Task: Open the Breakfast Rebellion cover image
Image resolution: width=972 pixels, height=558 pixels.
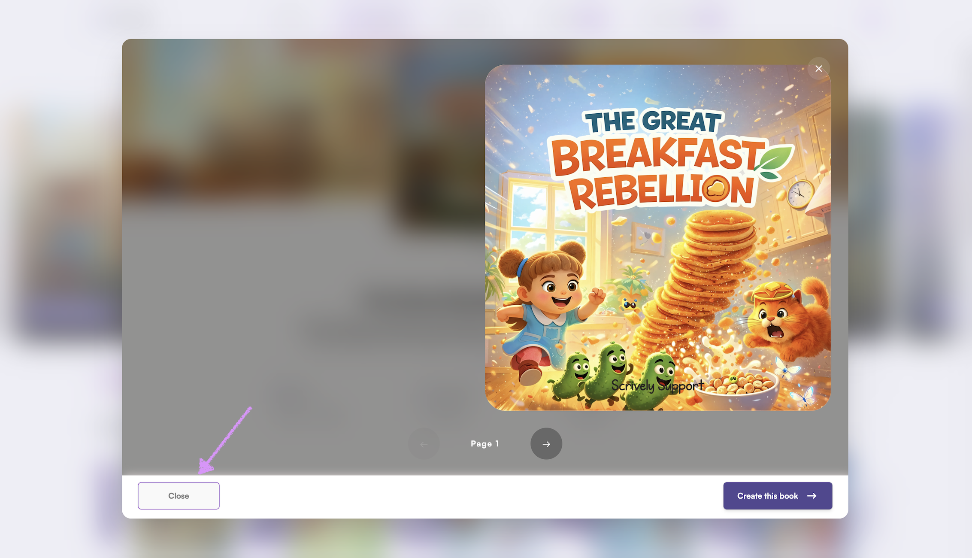Action: click(658, 237)
